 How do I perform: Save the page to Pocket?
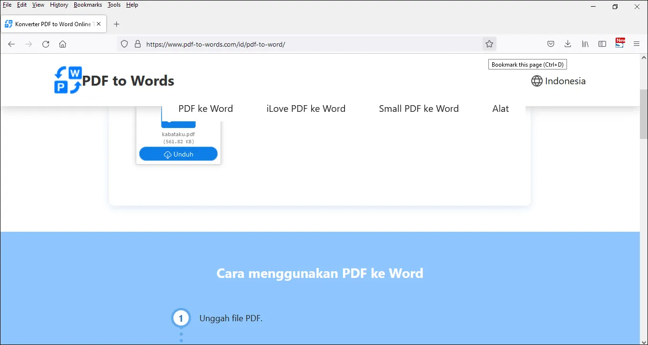click(x=550, y=44)
